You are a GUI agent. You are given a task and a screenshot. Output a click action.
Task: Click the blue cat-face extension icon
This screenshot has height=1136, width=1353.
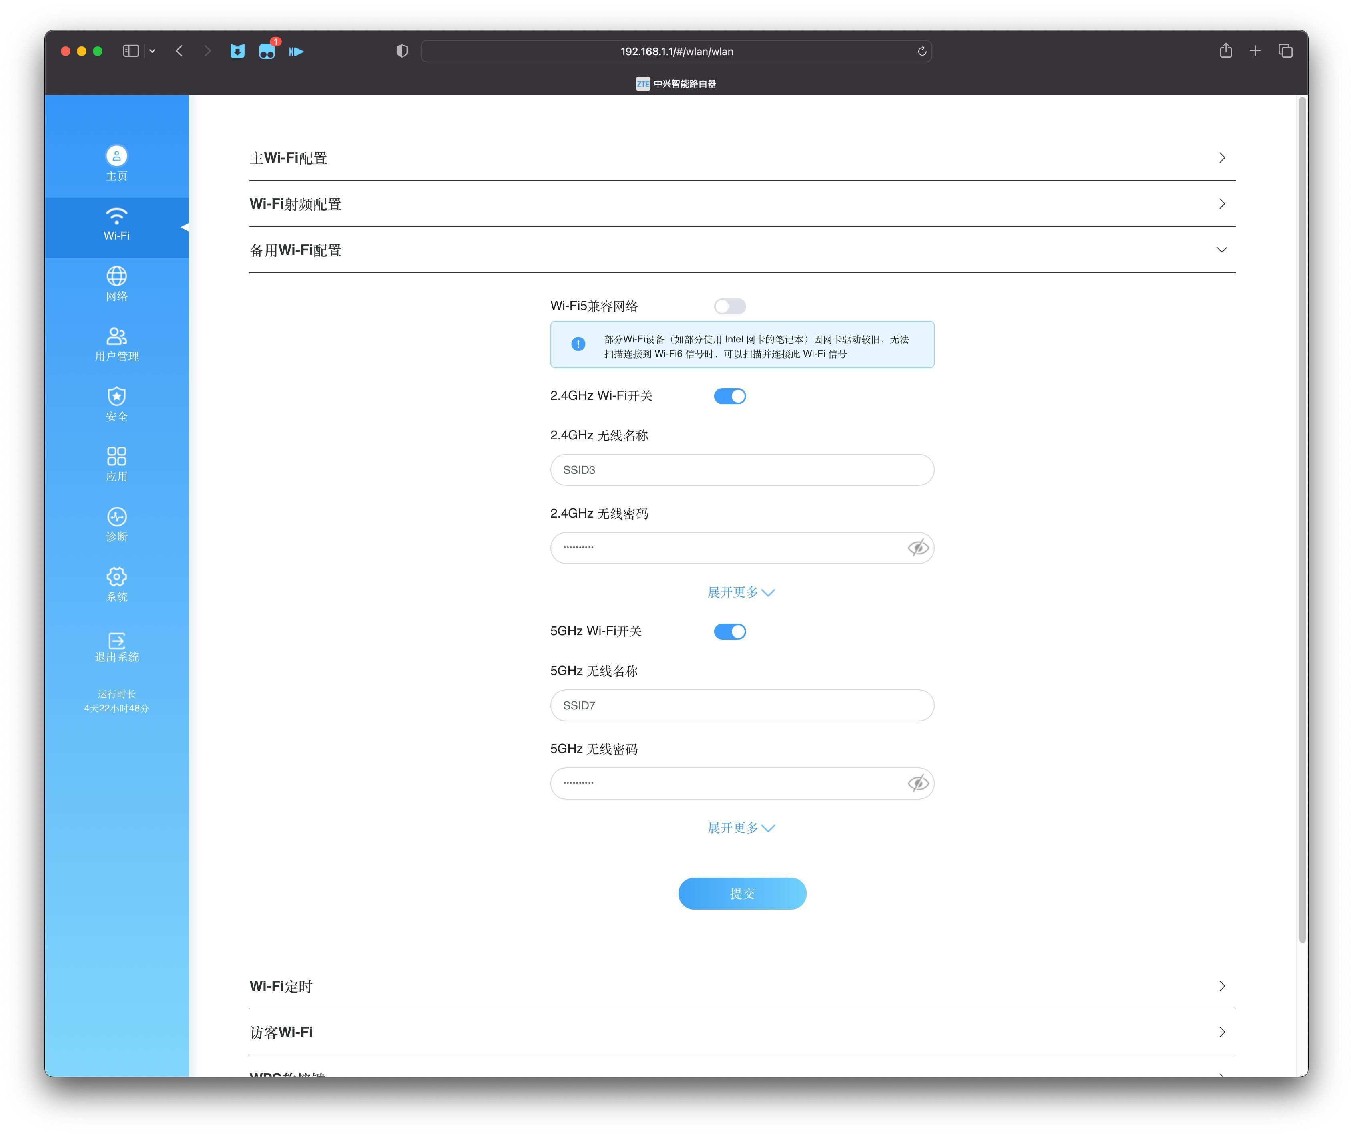pos(237,51)
